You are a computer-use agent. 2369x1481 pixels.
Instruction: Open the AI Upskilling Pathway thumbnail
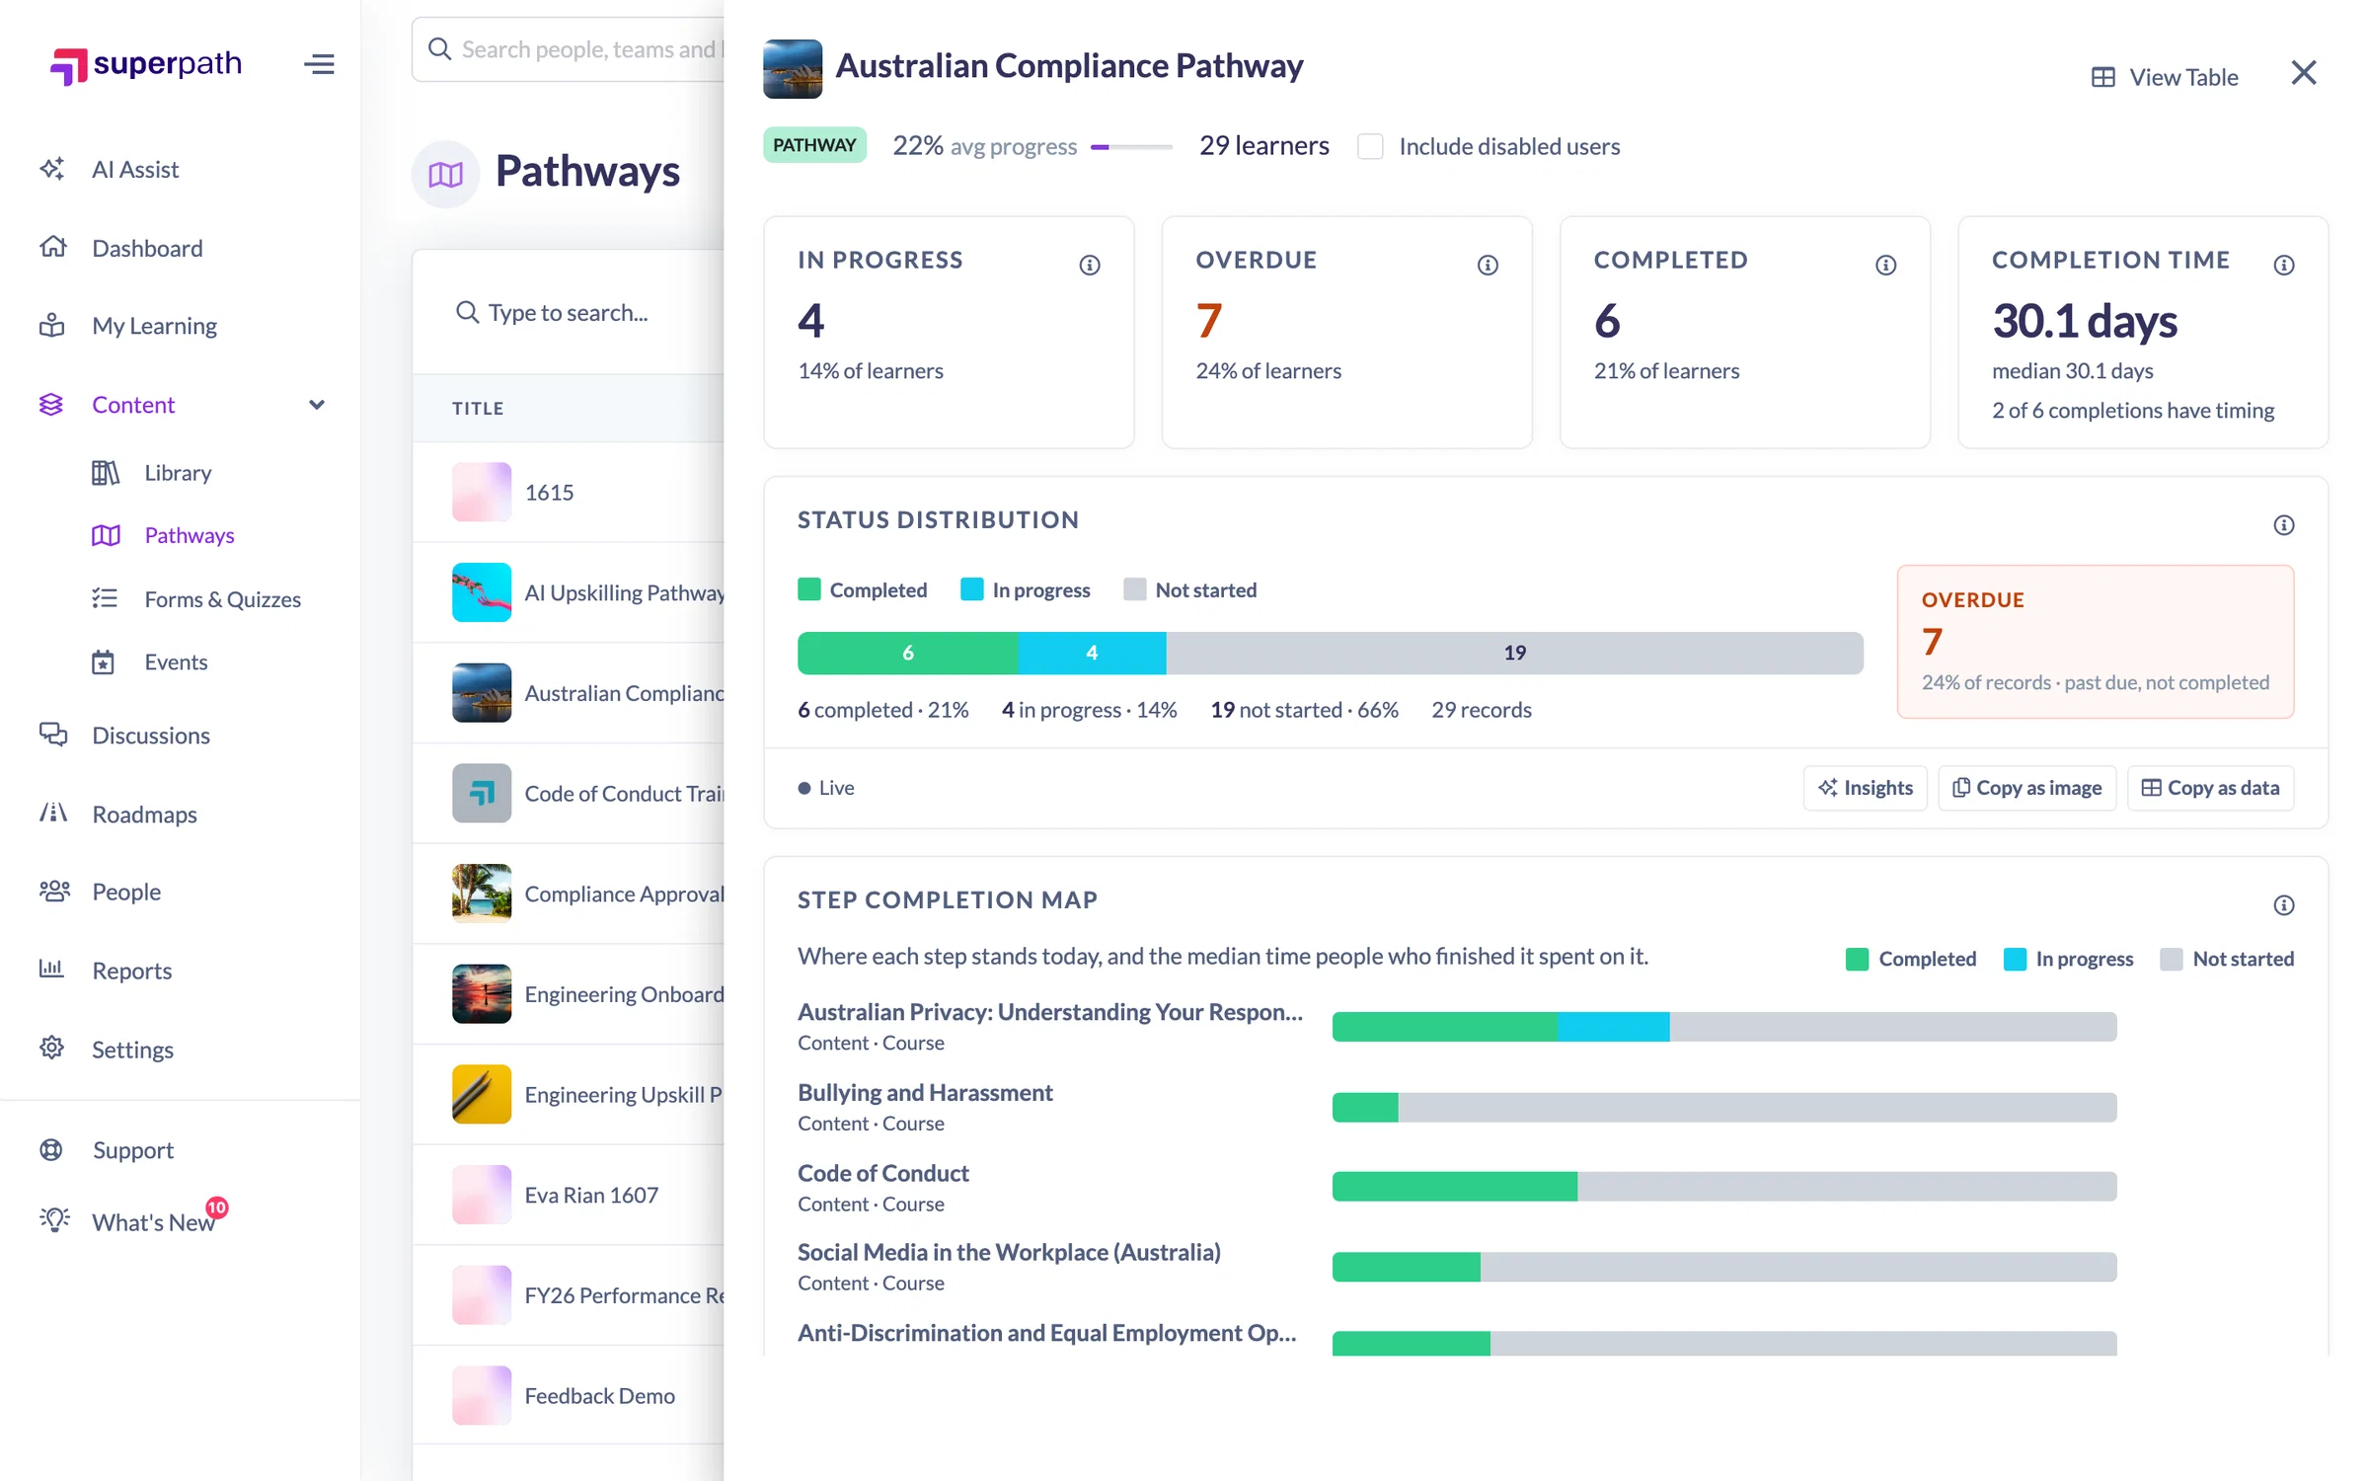coord(482,592)
